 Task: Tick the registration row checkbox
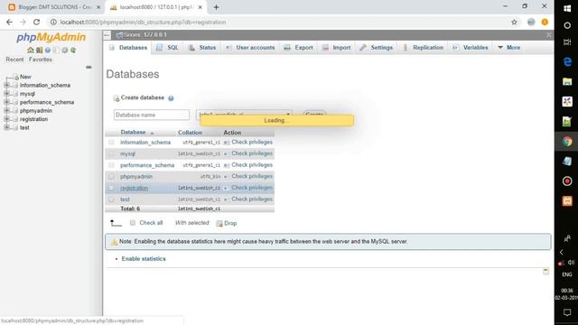click(x=111, y=188)
